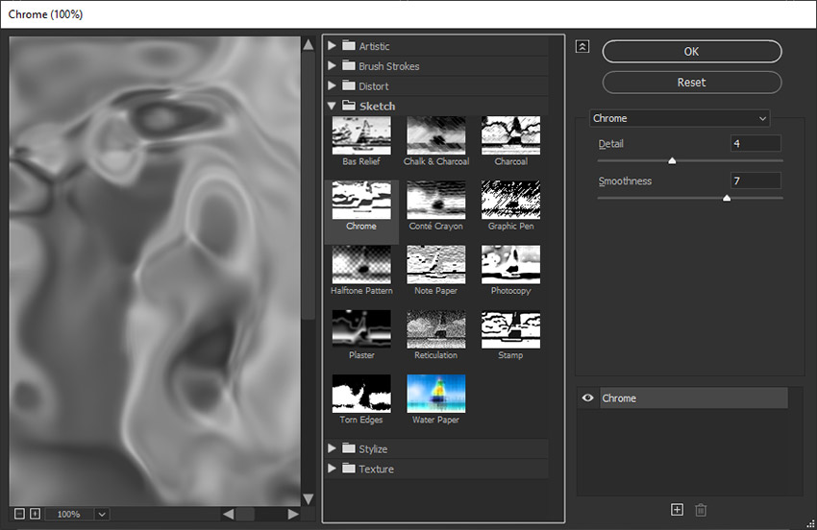
Task: Click the preview scroll left arrow
Action: coord(228,514)
